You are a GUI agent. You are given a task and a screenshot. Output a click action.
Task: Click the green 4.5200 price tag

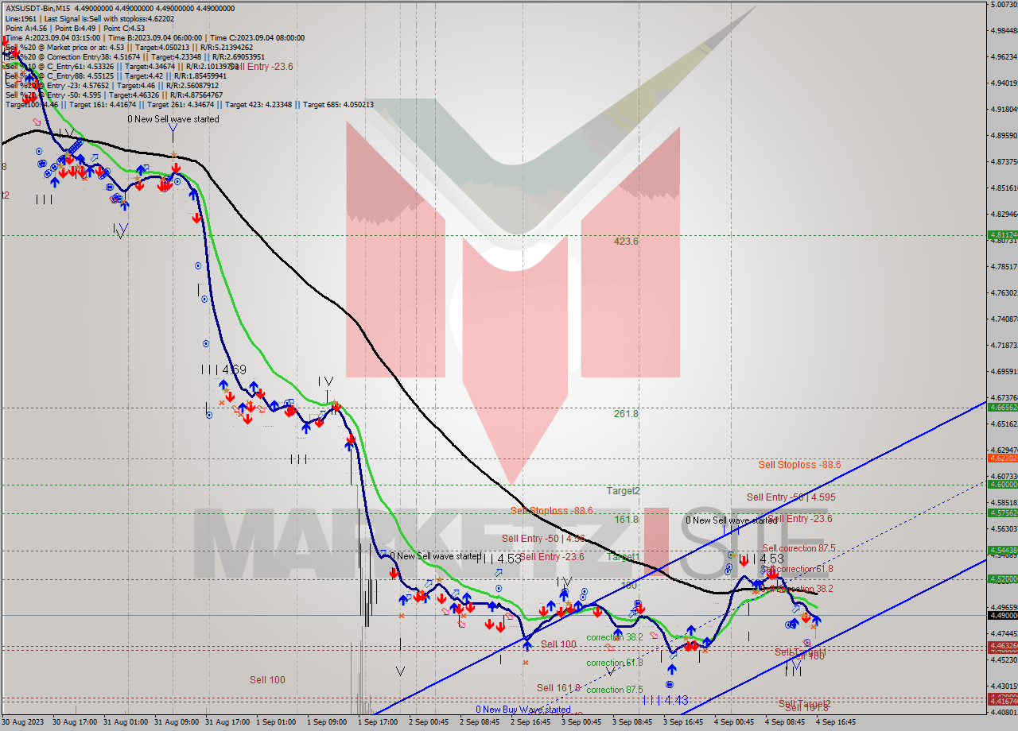pos(1002,579)
